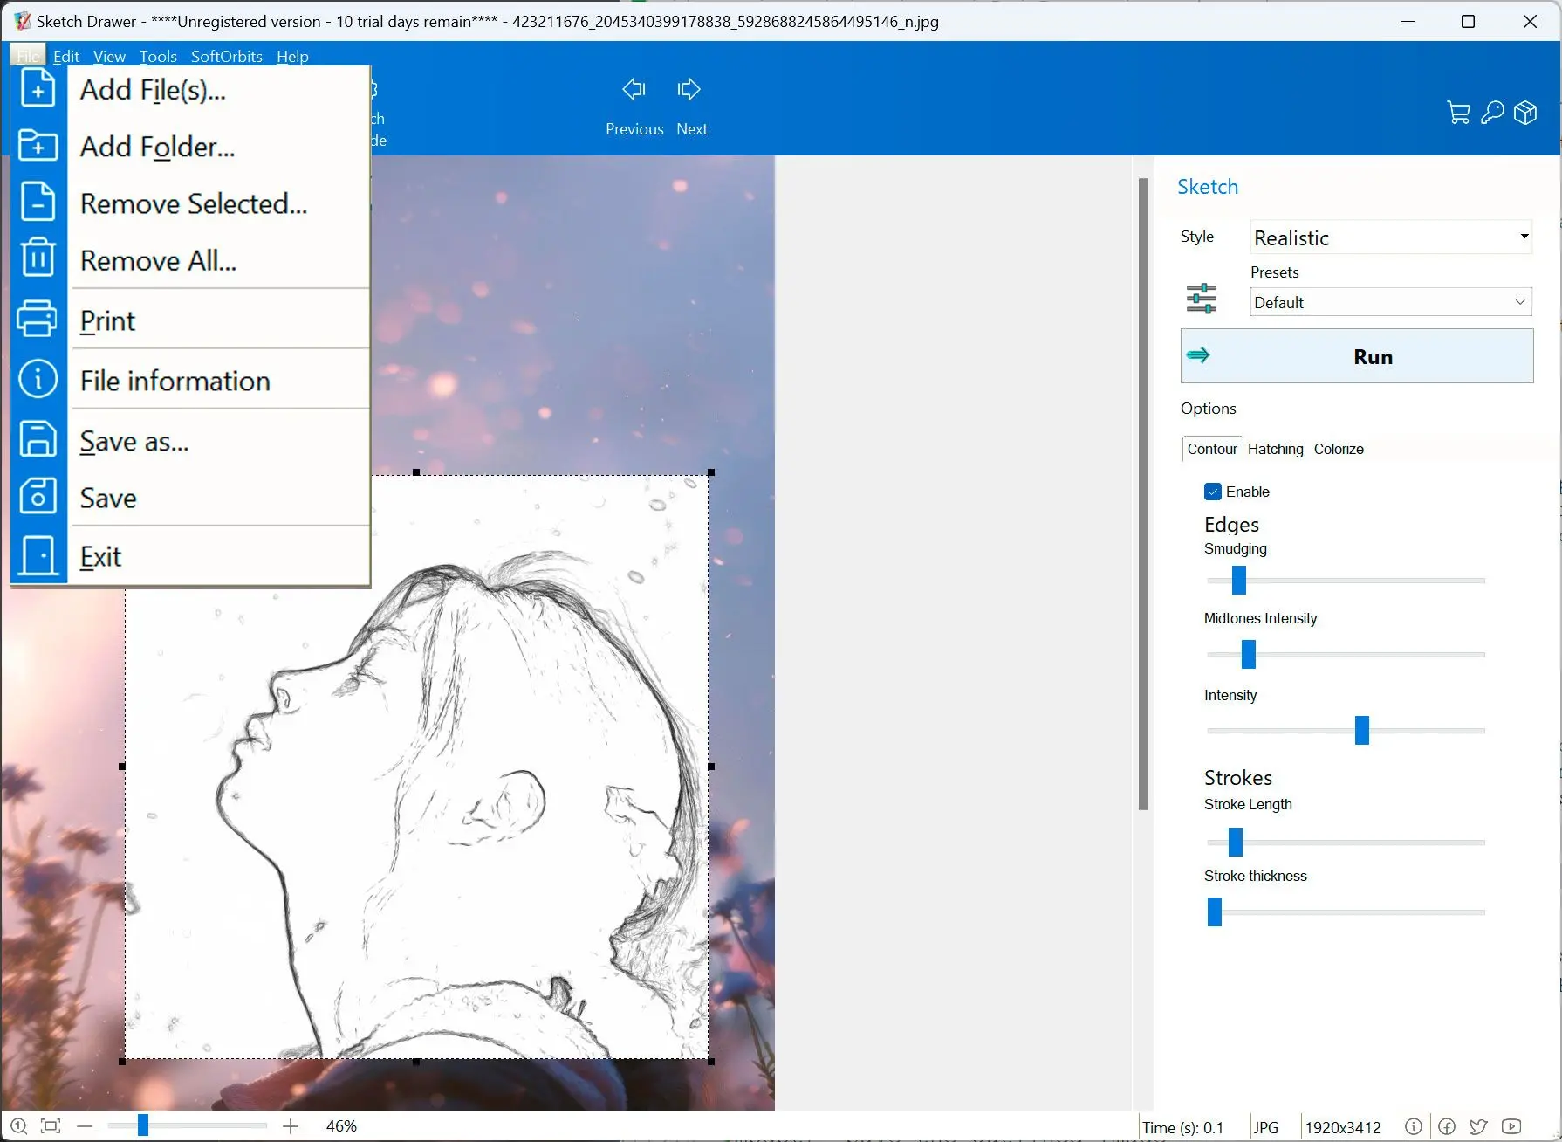
Task: Click the Save as floppy disk icon
Action: coord(38,439)
